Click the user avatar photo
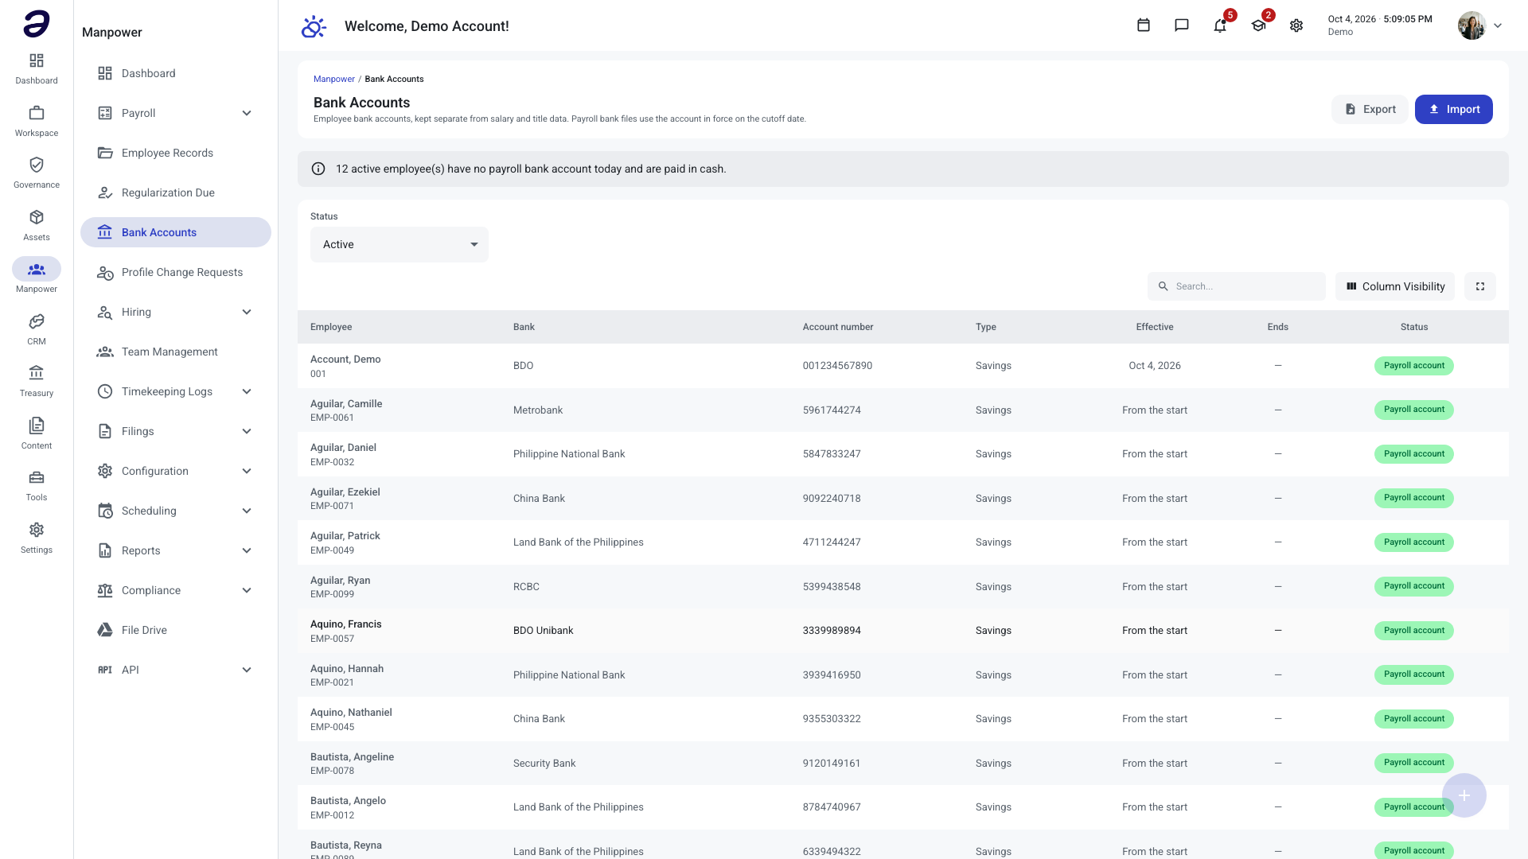1528x859 pixels. 1471,25
